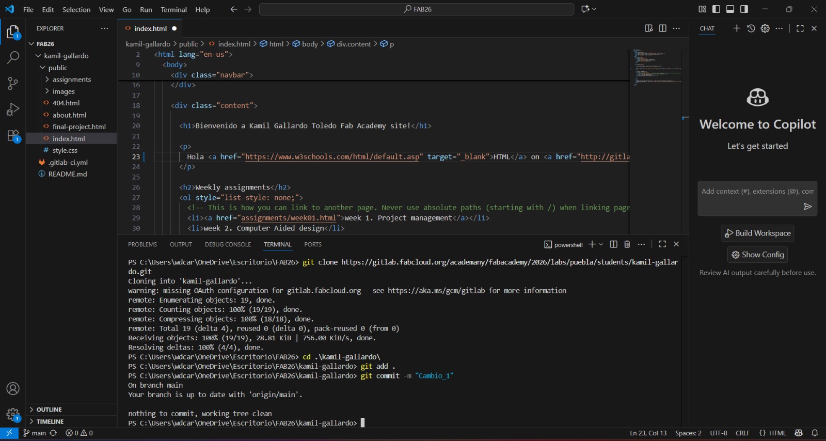Open the Extensions view
Viewport: 826px width, 441px height.
13,136
